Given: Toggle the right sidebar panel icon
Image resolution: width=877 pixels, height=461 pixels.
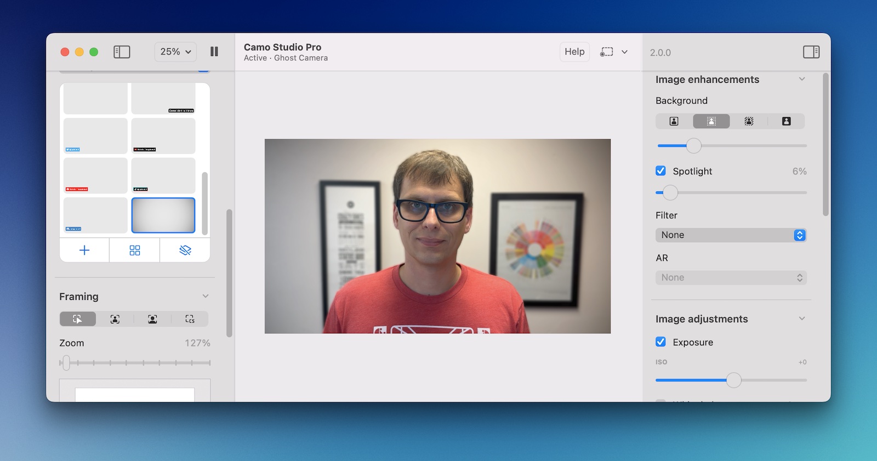Looking at the screenshot, I should coord(811,52).
